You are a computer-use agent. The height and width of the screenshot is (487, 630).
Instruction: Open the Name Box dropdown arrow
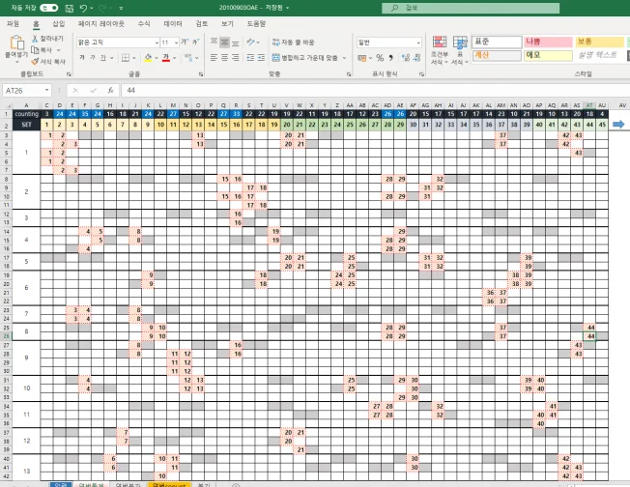47,91
